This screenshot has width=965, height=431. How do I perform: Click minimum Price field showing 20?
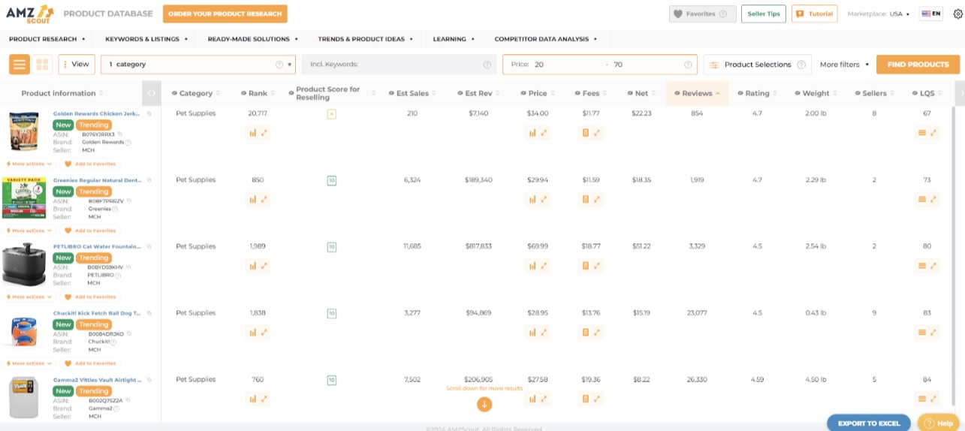coord(567,65)
